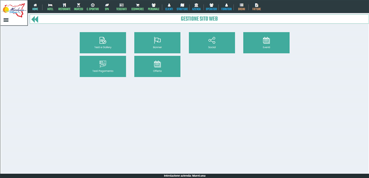Open the Home section in the navbar
The width and height of the screenshot is (369, 178).
35,7
